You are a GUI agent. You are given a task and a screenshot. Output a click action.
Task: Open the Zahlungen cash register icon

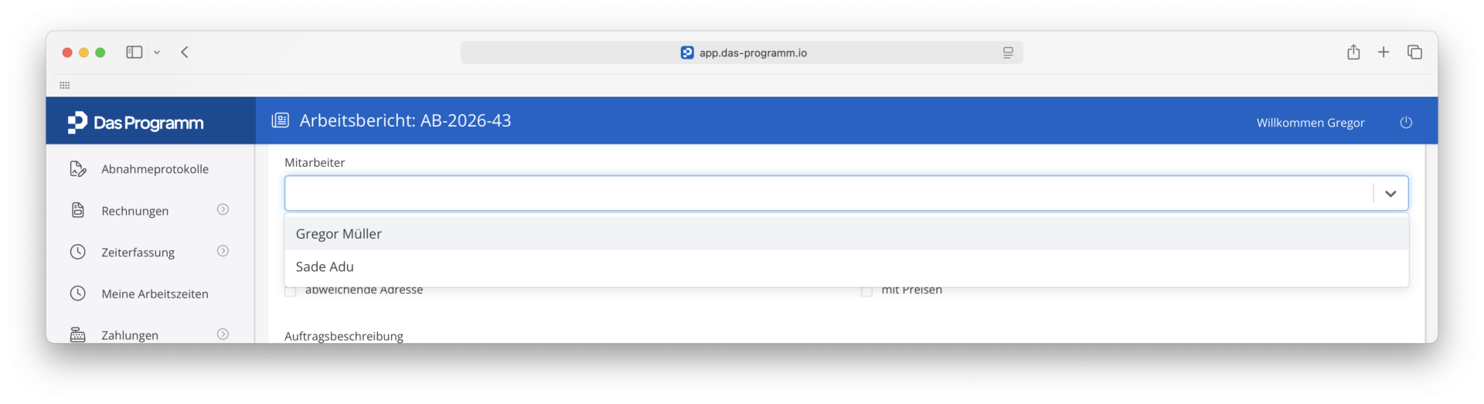tap(78, 334)
